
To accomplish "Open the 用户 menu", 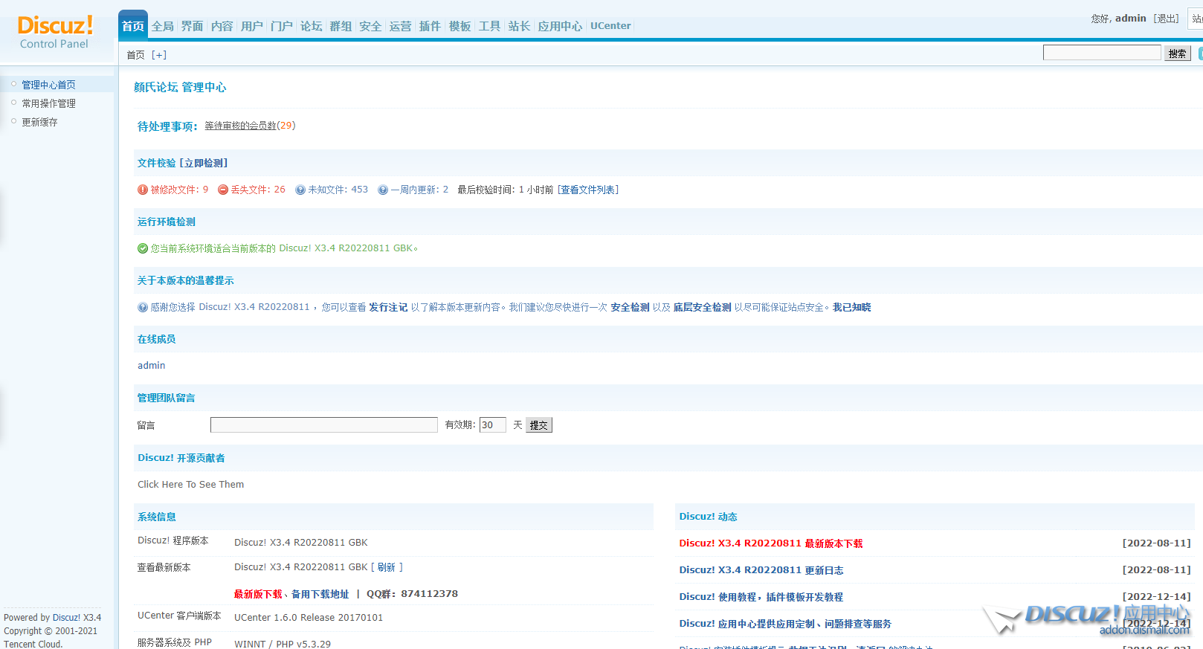I will [252, 26].
